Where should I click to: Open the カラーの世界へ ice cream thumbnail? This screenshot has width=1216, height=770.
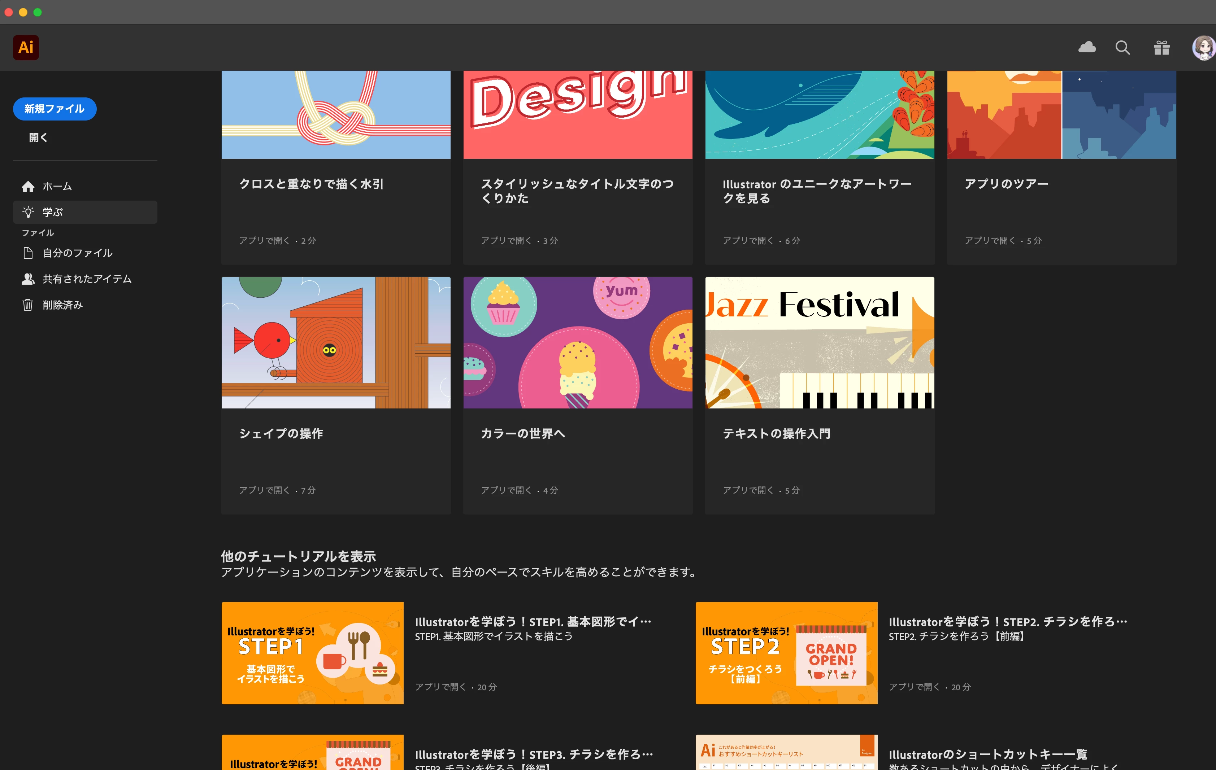[x=578, y=343]
